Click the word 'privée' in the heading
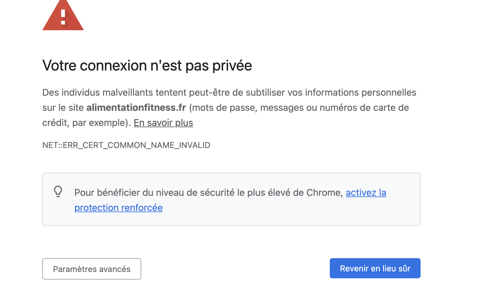Screen dimensions: 483x289 pos(232,65)
